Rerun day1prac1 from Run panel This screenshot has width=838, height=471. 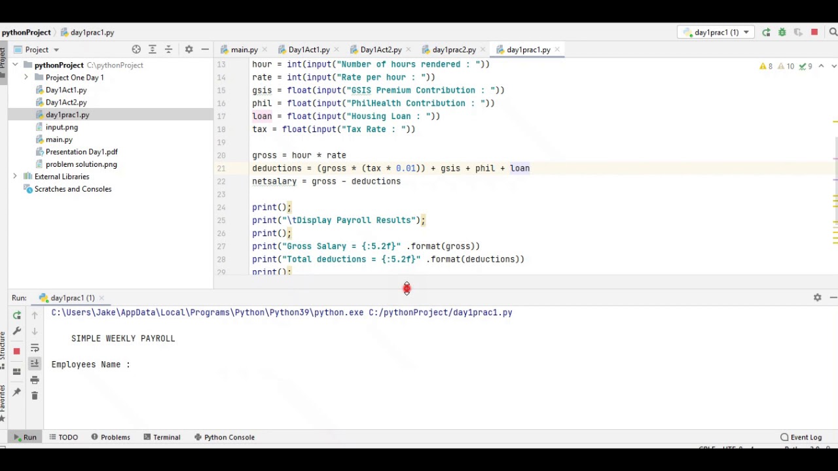click(x=17, y=315)
